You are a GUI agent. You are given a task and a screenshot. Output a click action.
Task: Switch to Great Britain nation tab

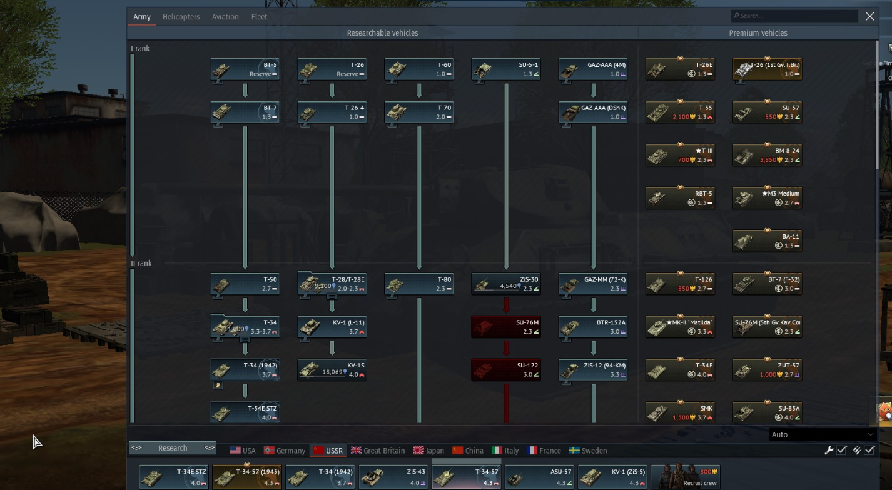[378, 451]
